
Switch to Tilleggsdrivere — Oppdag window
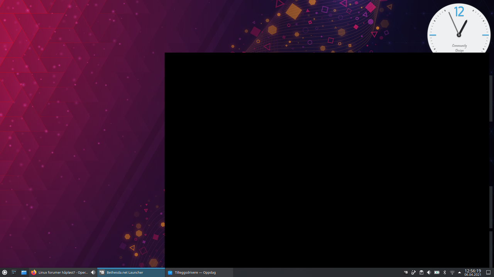pos(199,272)
